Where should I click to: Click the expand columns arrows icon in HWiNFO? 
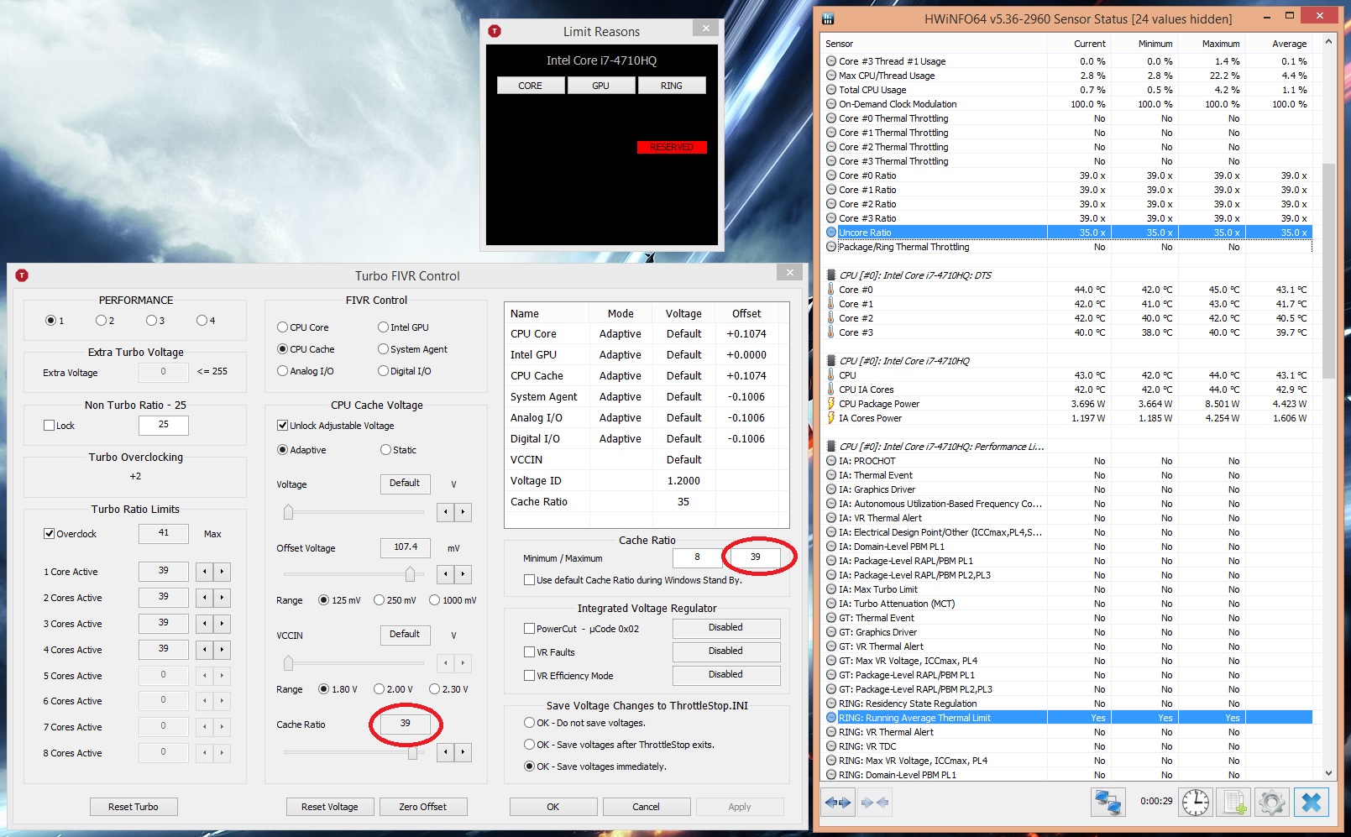click(x=837, y=803)
